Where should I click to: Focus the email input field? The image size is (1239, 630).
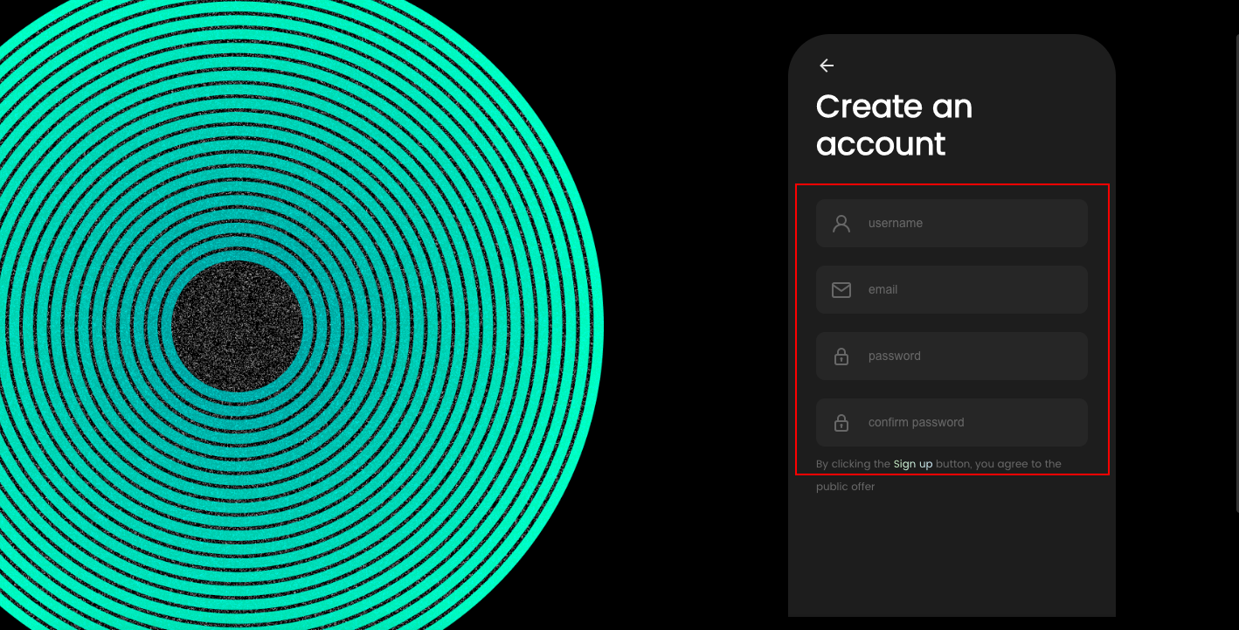[x=970, y=290]
